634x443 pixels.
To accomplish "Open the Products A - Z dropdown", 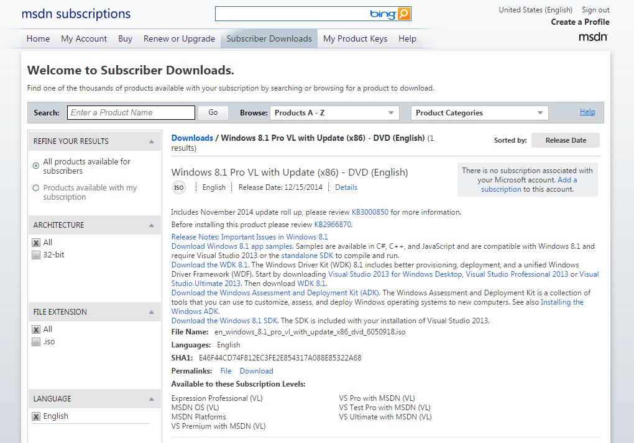I will [x=334, y=113].
